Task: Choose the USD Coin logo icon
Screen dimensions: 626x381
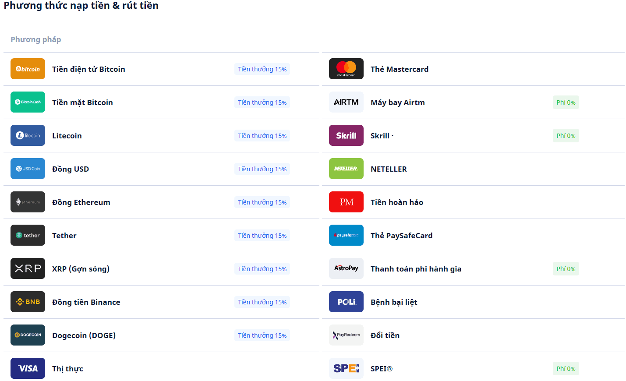Action: [x=28, y=169]
